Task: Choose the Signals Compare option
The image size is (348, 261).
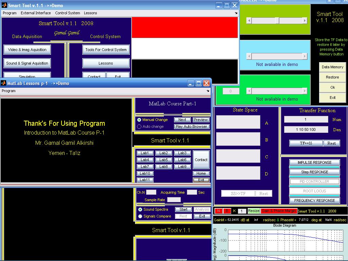Action: point(140,216)
